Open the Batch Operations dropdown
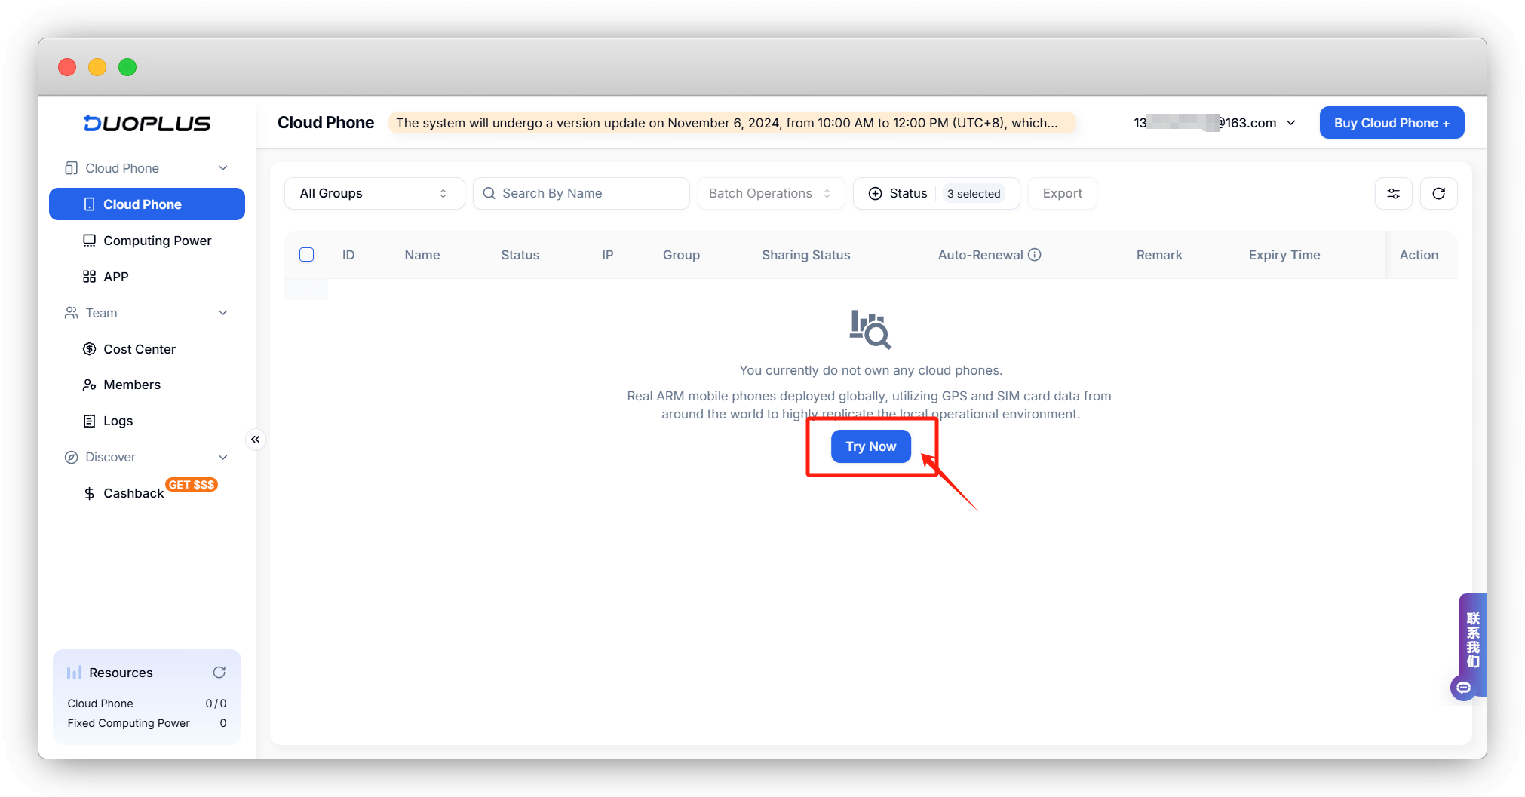The height and width of the screenshot is (797, 1525). point(769,194)
